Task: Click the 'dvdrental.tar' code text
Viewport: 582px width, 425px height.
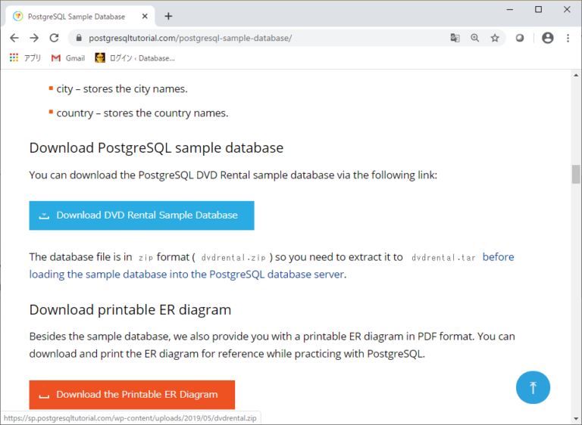Action: tap(443, 258)
